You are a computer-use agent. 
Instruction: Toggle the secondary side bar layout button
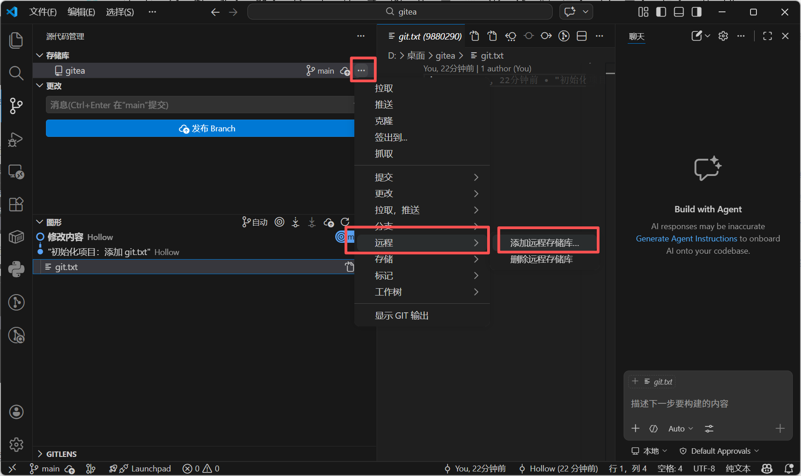point(696,12)
